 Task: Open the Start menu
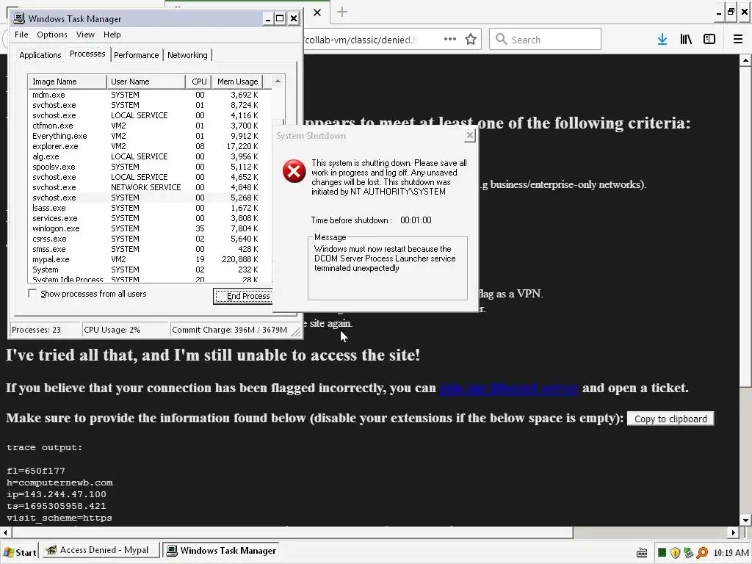pyautogui.click(x=20, y=552)
